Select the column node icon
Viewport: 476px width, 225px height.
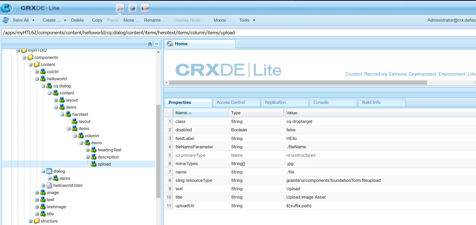coord(81,136)
